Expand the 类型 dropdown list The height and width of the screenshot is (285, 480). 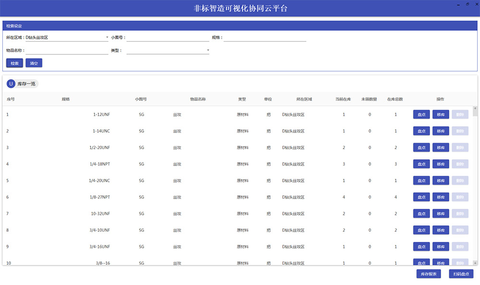pos(168,50)
